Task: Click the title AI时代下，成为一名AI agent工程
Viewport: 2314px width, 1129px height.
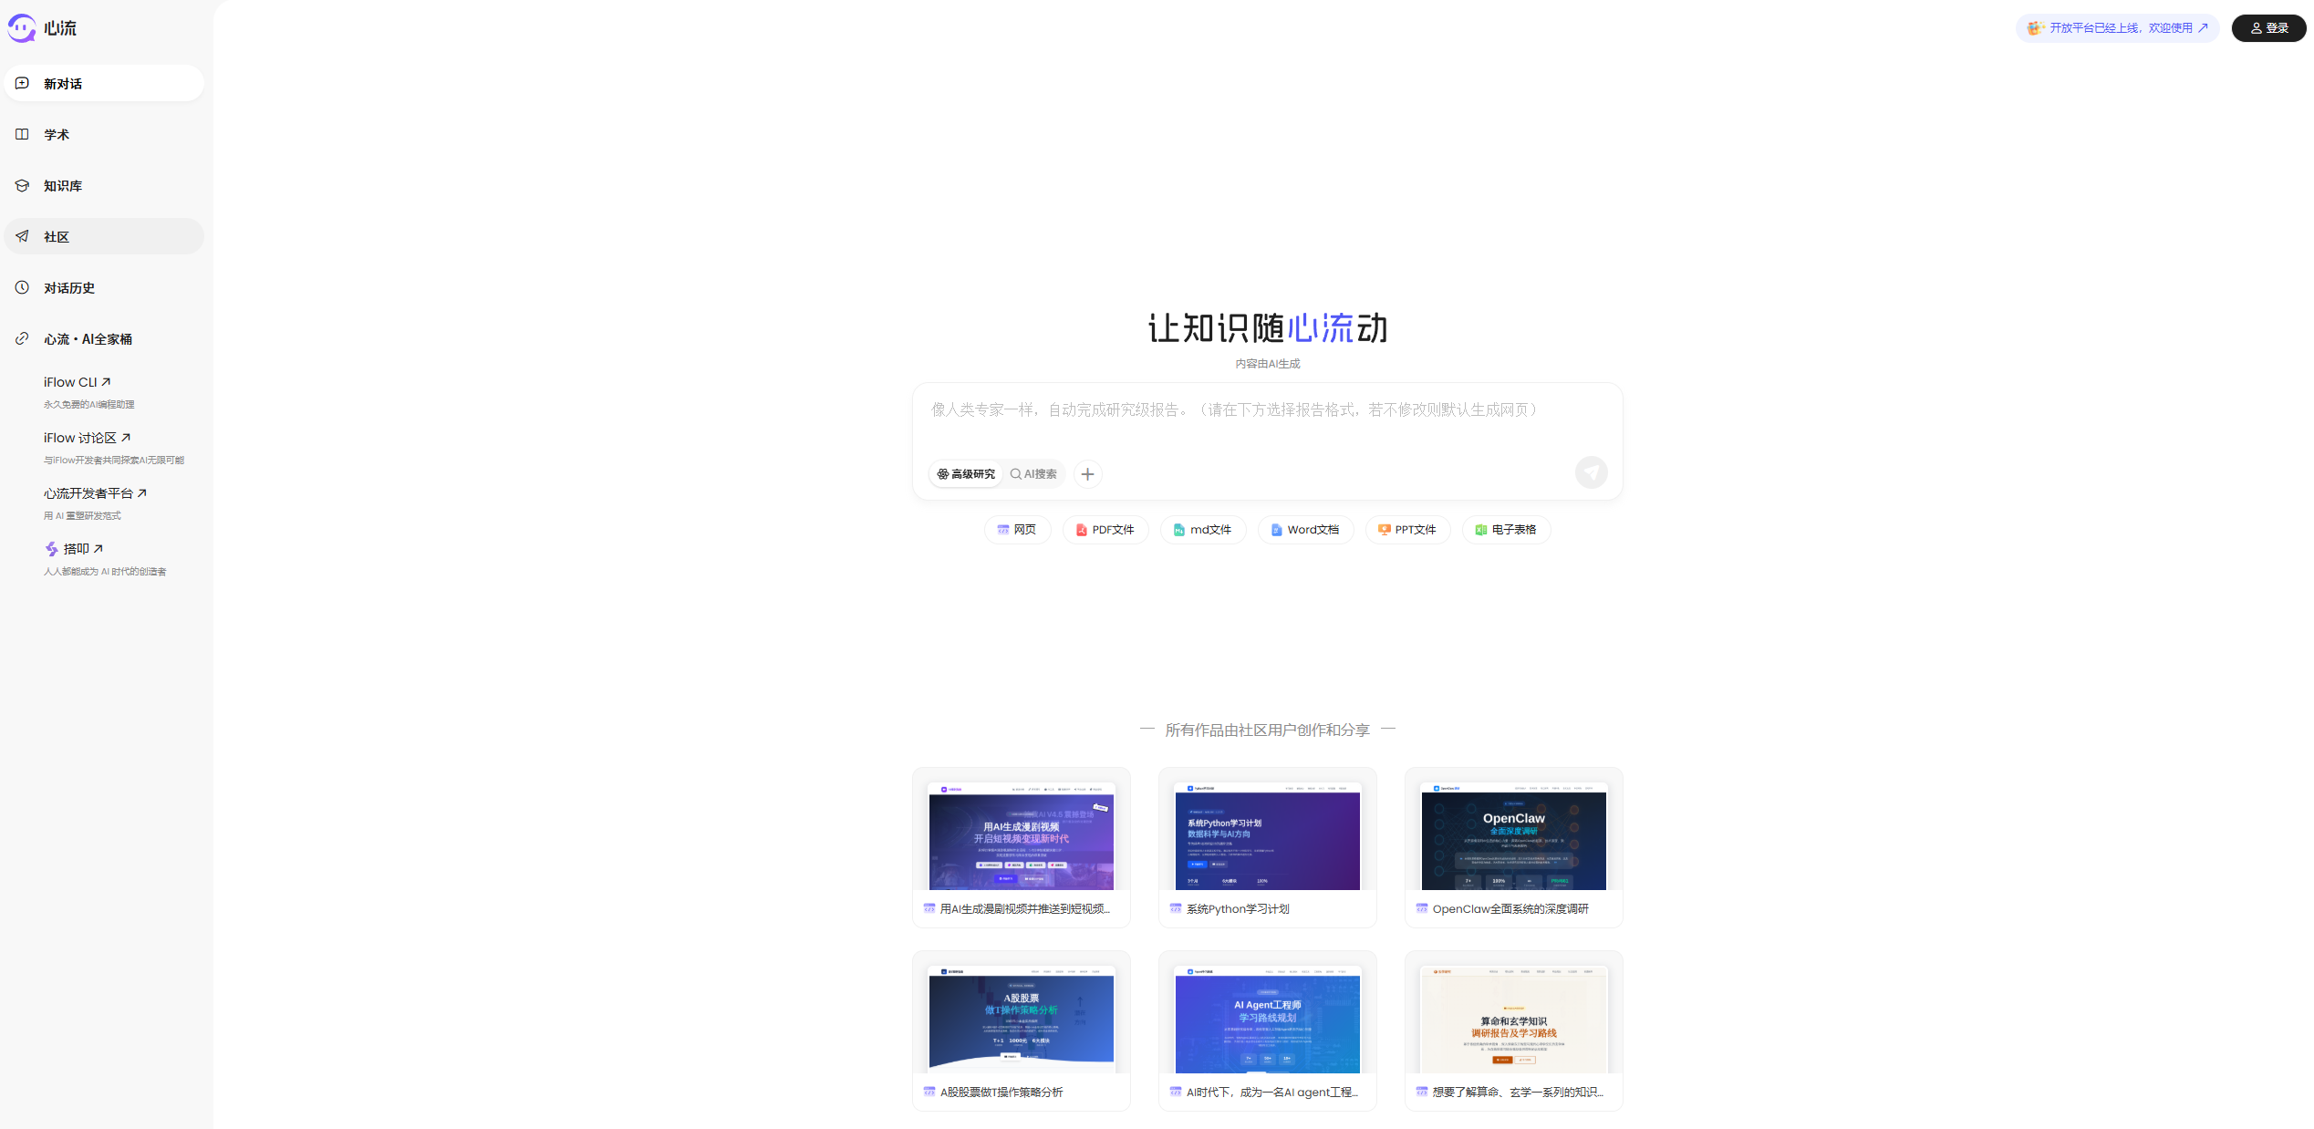Action: point(1272,1093)
